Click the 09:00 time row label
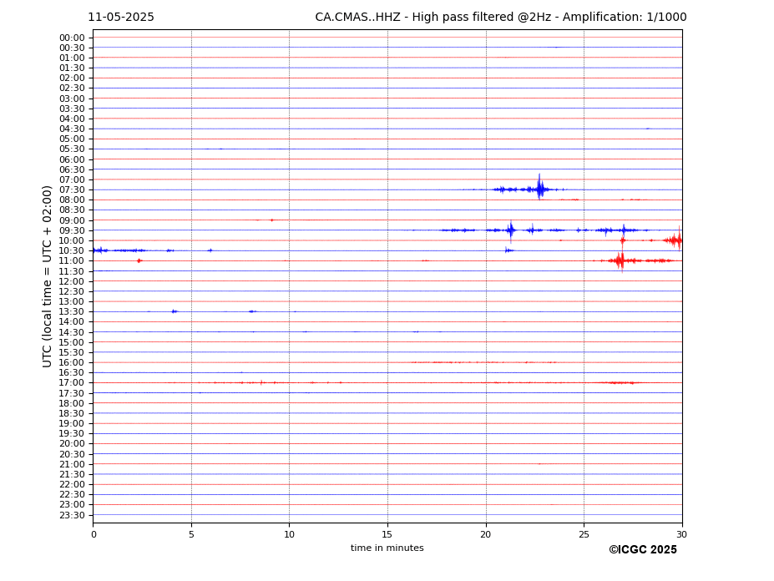Viewport: 774px width, 581px height. pyautogui.click(x=72, y=220)
